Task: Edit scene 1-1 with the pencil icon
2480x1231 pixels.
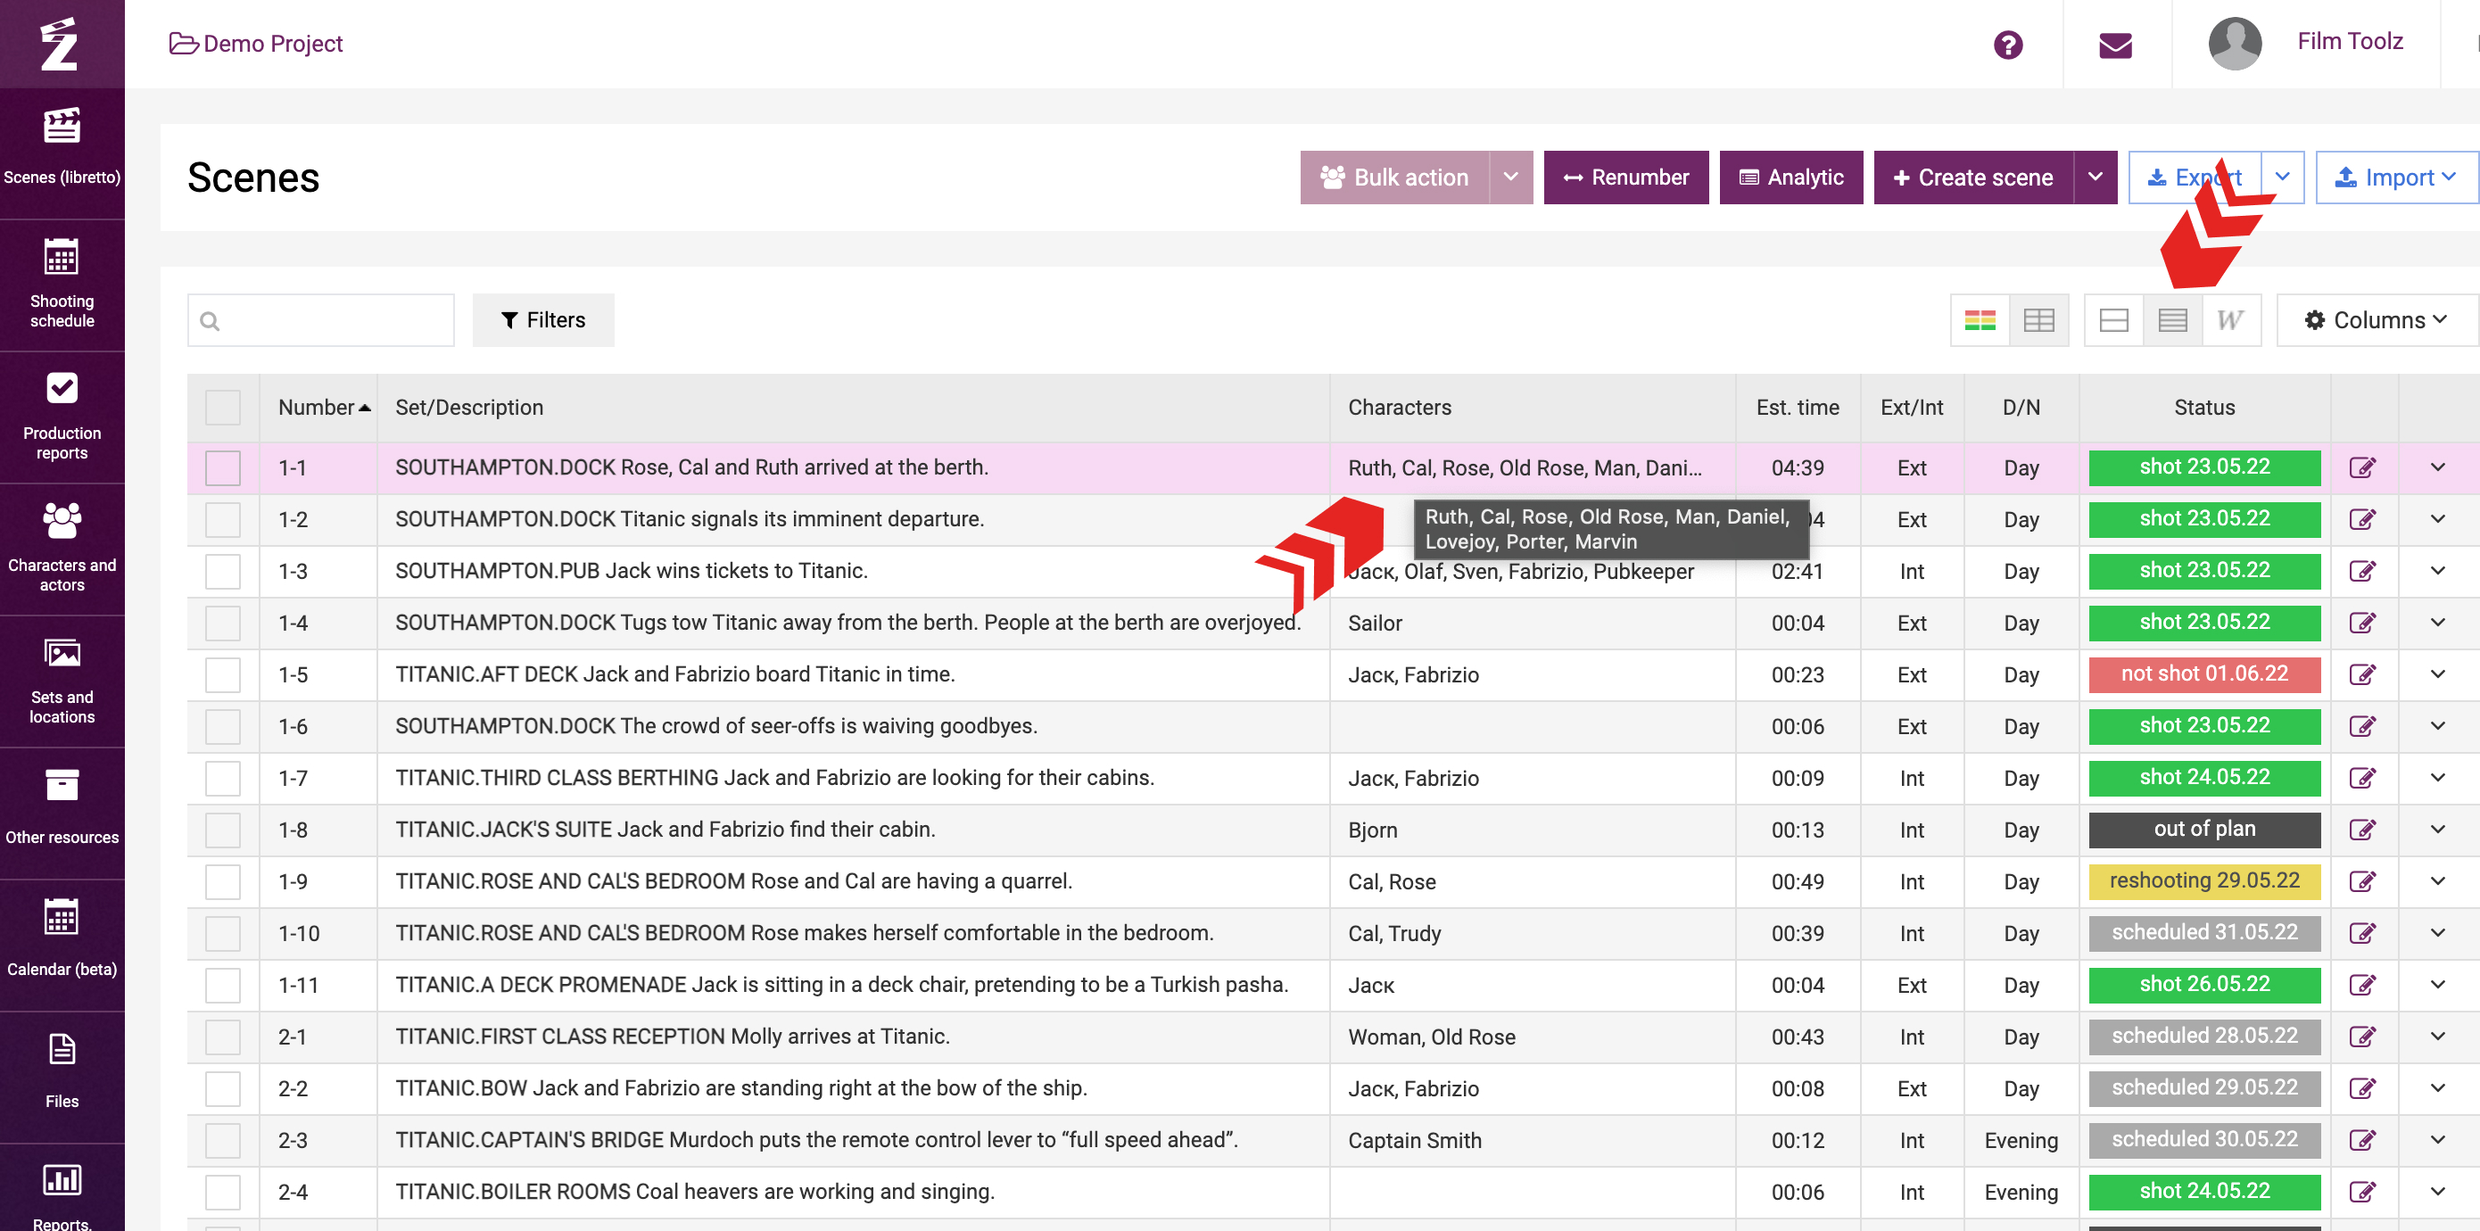Action: (2362, 467)
